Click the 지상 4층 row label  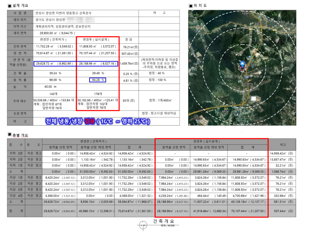[x=16, y=196]
